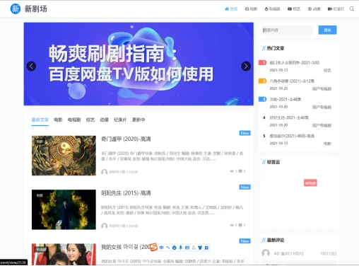Click orange rank 2 badge

(x=262, y=81)
